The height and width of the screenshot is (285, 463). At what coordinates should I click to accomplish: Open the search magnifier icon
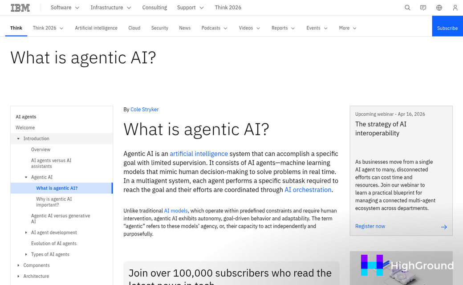(x=407, y=8)
